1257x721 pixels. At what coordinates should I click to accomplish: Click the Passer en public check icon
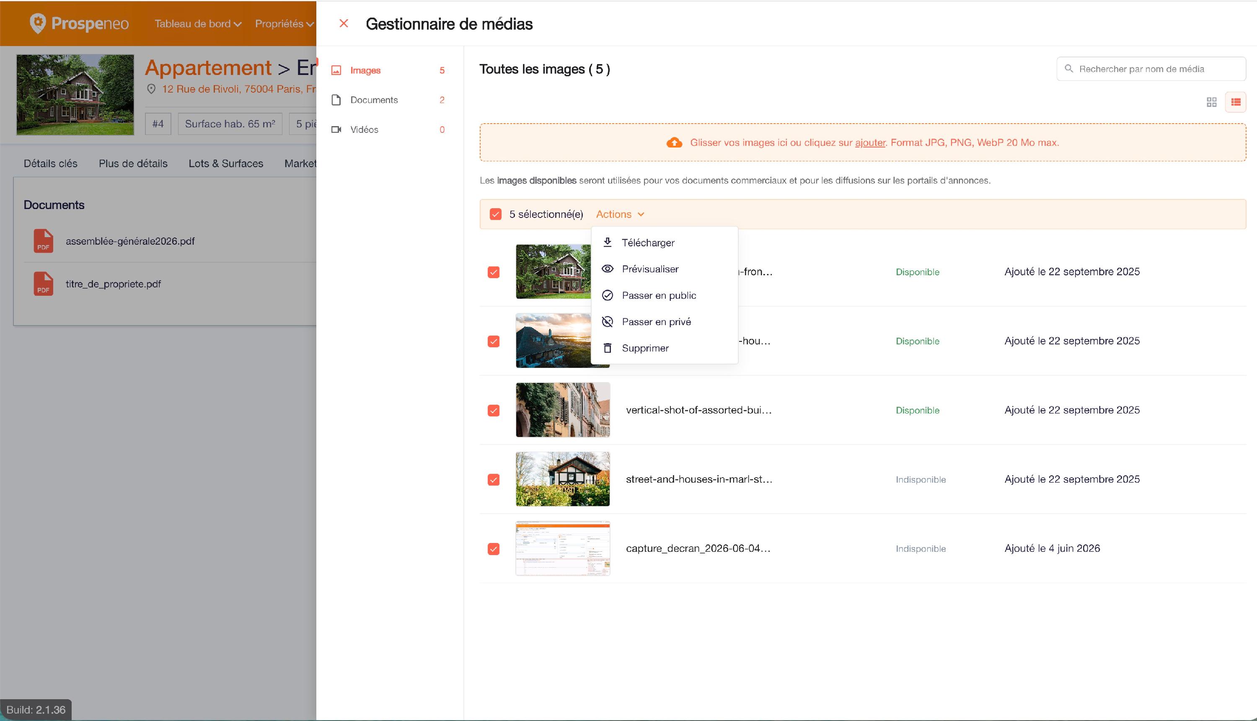pos(608,296)
